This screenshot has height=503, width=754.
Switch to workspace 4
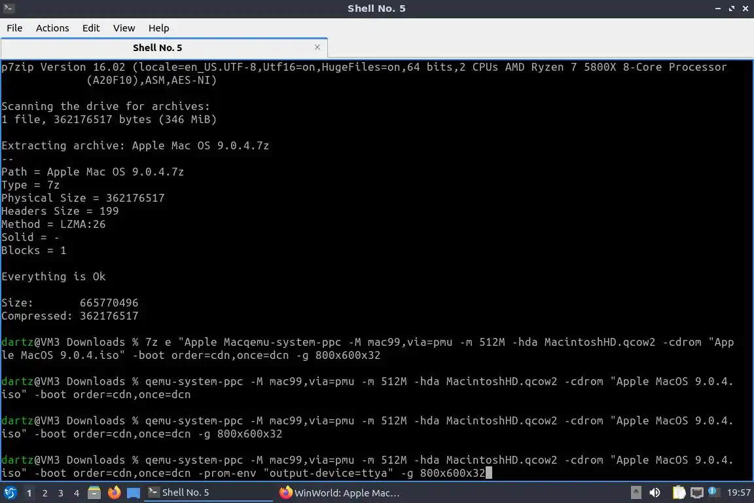[77, 493]
